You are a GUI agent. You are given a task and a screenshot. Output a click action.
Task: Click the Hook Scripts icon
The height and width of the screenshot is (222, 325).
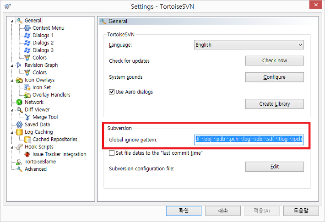point(19,147)
